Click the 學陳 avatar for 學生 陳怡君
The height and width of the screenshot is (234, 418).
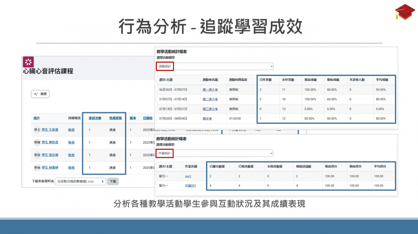pyautogui.click(x=37, y=143)
